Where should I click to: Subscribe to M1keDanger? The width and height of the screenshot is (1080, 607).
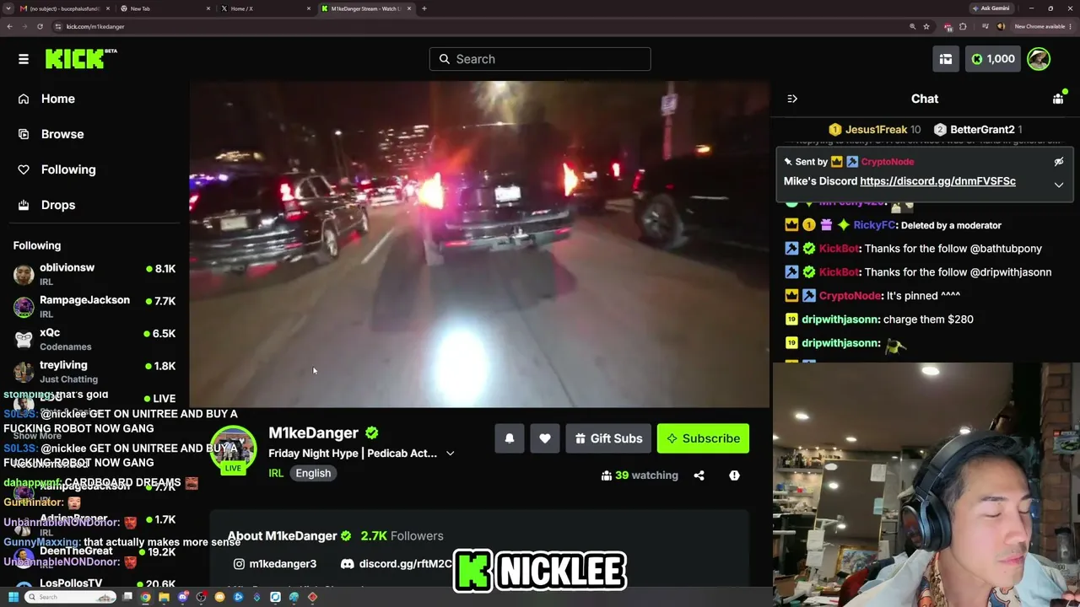click(x=703, y=438)
